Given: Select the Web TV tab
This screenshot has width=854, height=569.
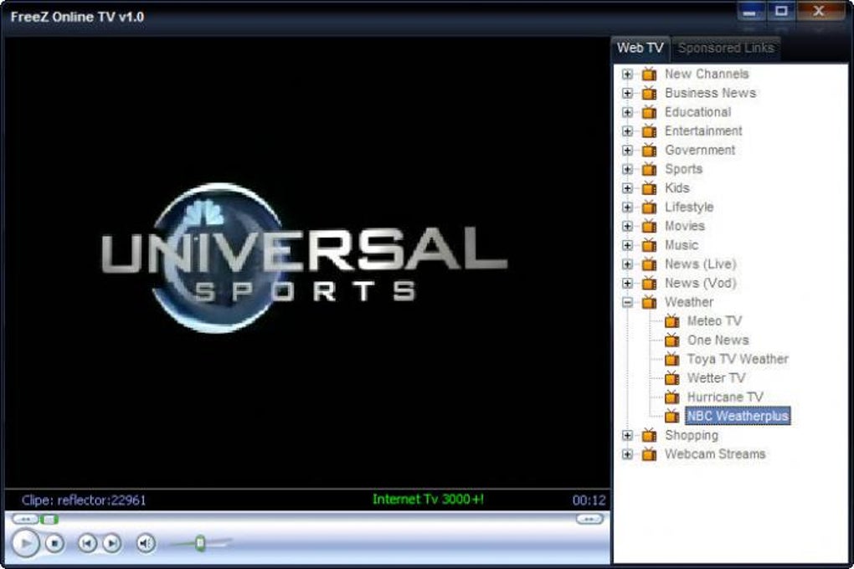Looking at the screenshot, I should coord(640,48).
